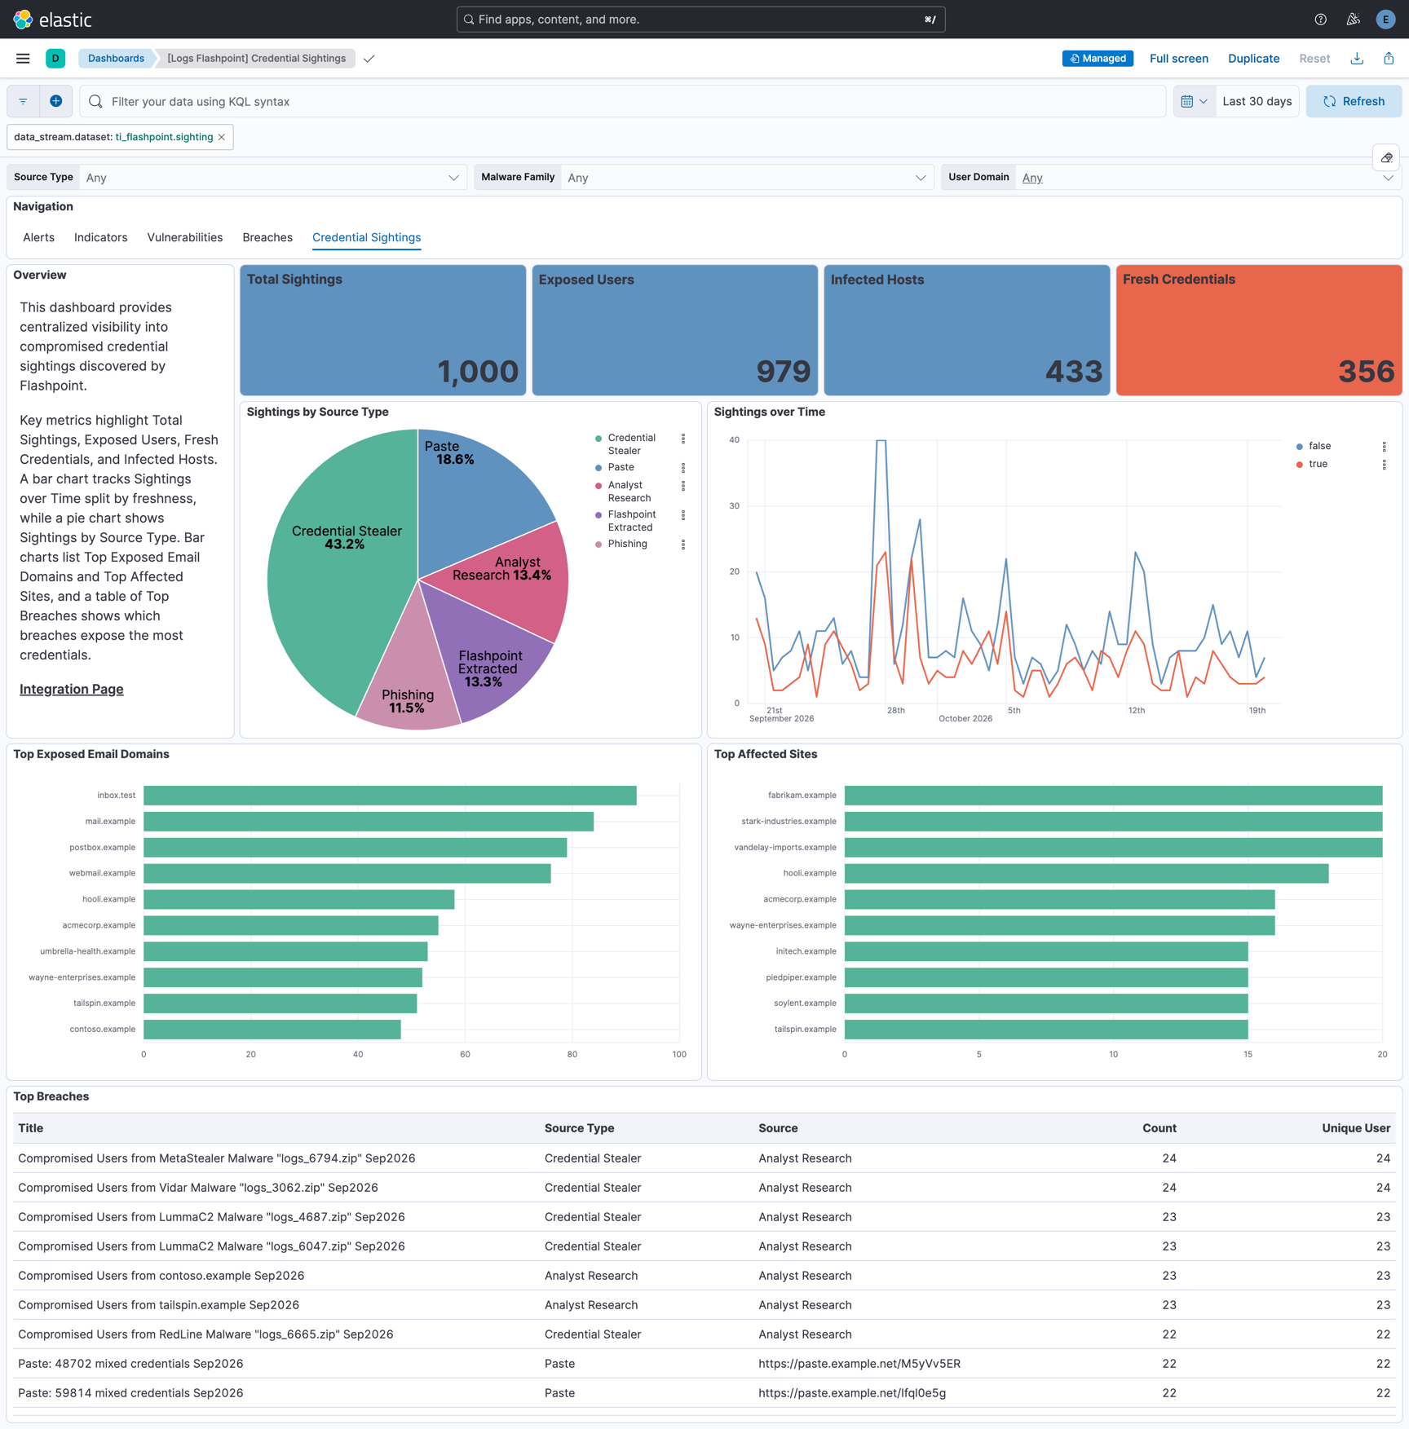Viewport: 1409px width, 1429px height.
Task: Enter Full screen mode
Action: [1178, 59]
